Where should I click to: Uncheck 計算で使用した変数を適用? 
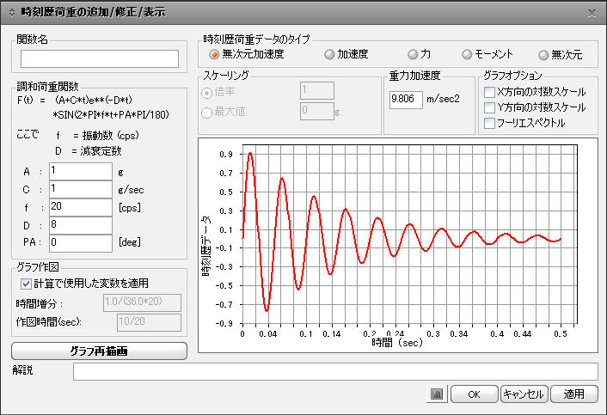(x=26, y=284)
